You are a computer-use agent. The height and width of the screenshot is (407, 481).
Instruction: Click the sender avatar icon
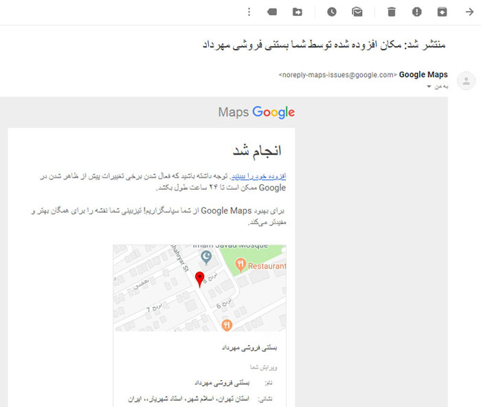467,80
